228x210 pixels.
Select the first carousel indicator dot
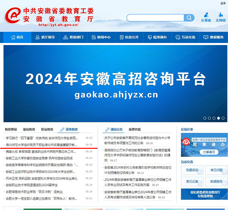click(x=205, y=118)
